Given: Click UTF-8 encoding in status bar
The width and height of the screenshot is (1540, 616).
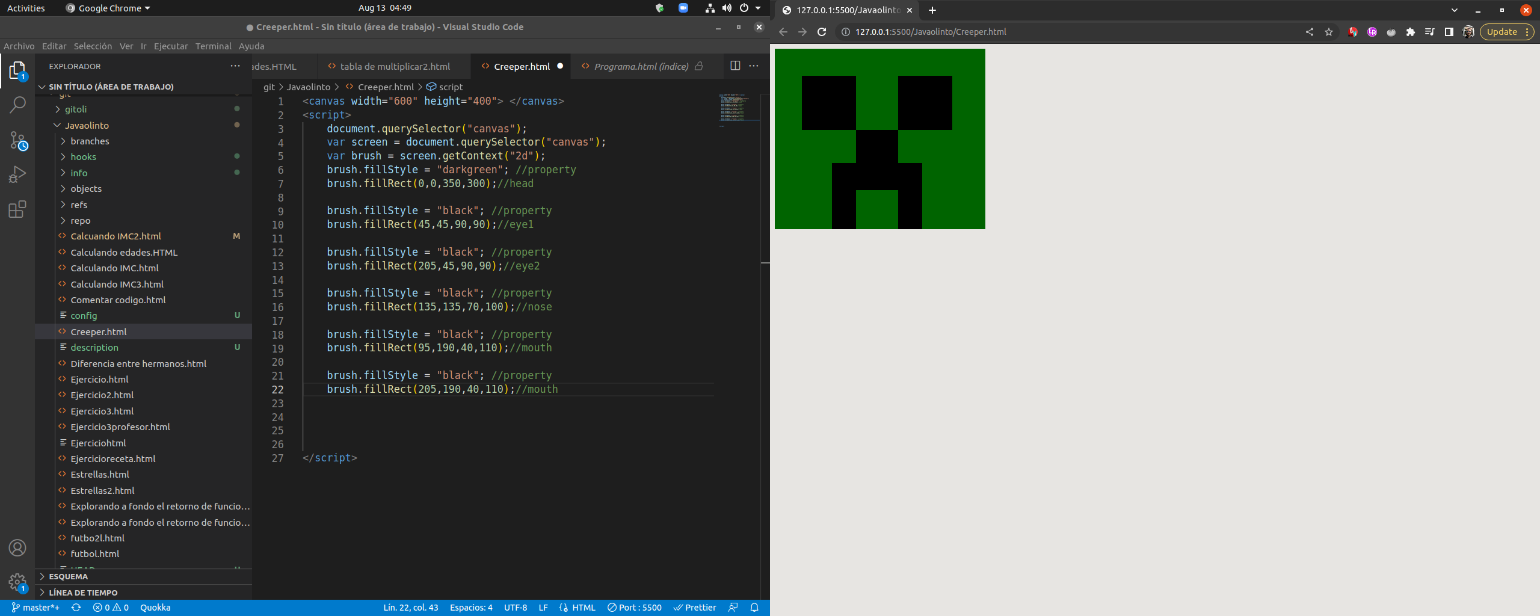Looking at the screenshot, I should [x=516, y=608].
